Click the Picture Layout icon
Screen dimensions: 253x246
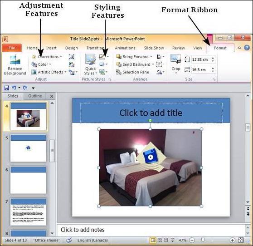coord(102,72)
